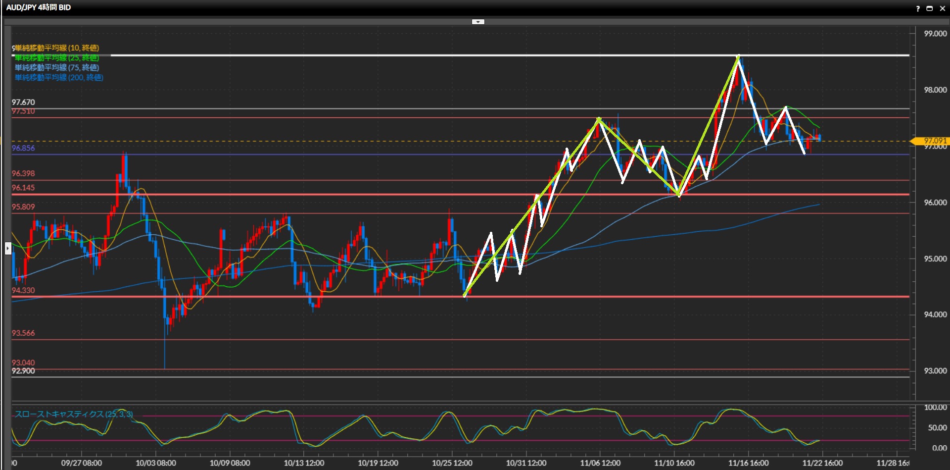
Task: Open help with the question mark icon
Action: [x=918, y=8]
